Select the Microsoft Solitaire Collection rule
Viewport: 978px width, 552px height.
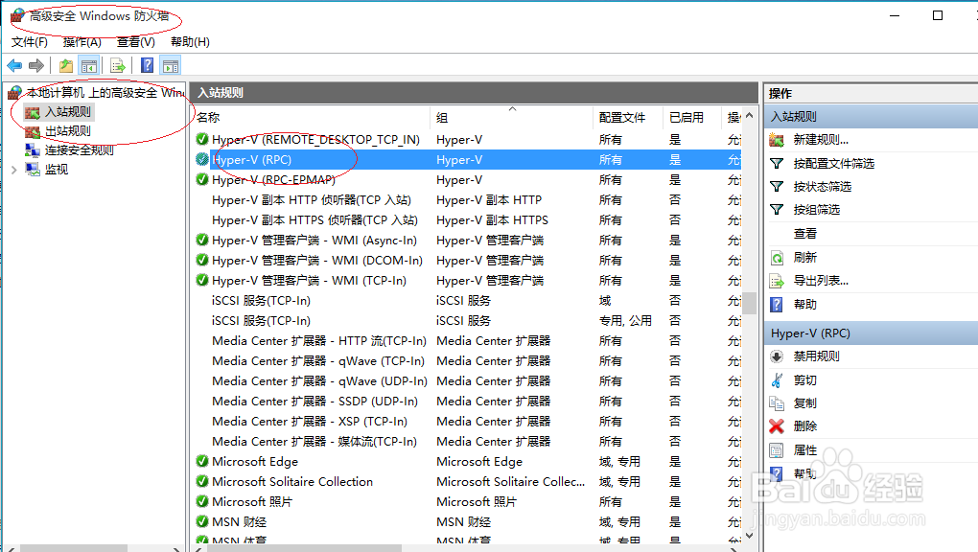tap(291, 481)
